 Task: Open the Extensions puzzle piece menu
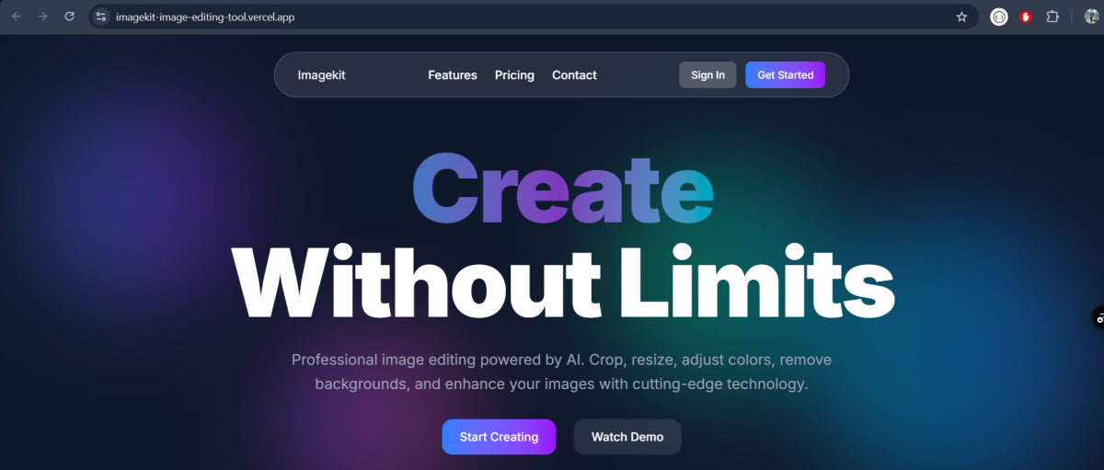click(1052, 17)
